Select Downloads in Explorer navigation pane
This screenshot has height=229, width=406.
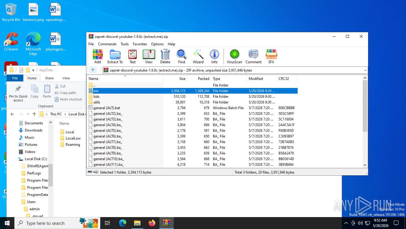tap(30, 130)
